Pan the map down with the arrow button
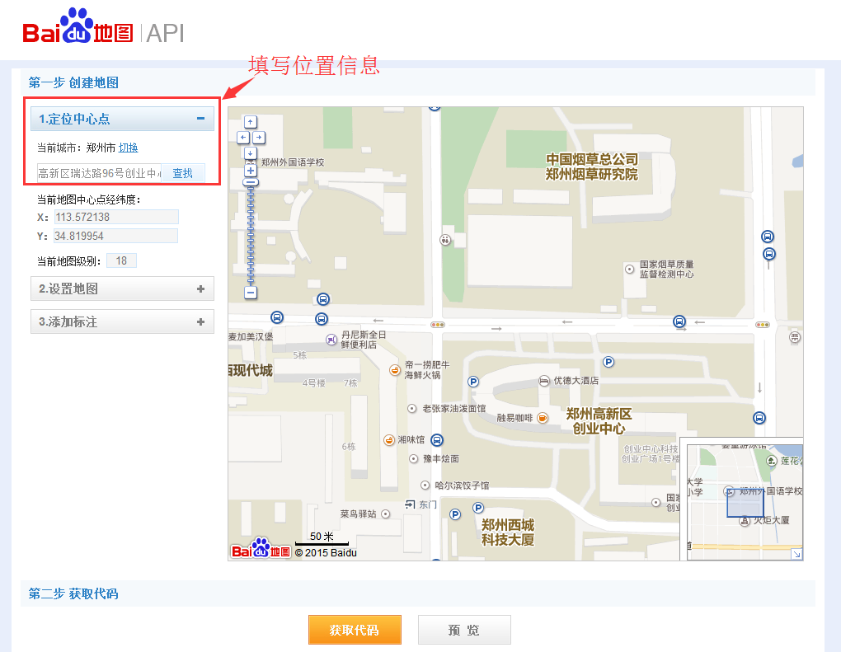Screen dimensions: 841x652 251,153
